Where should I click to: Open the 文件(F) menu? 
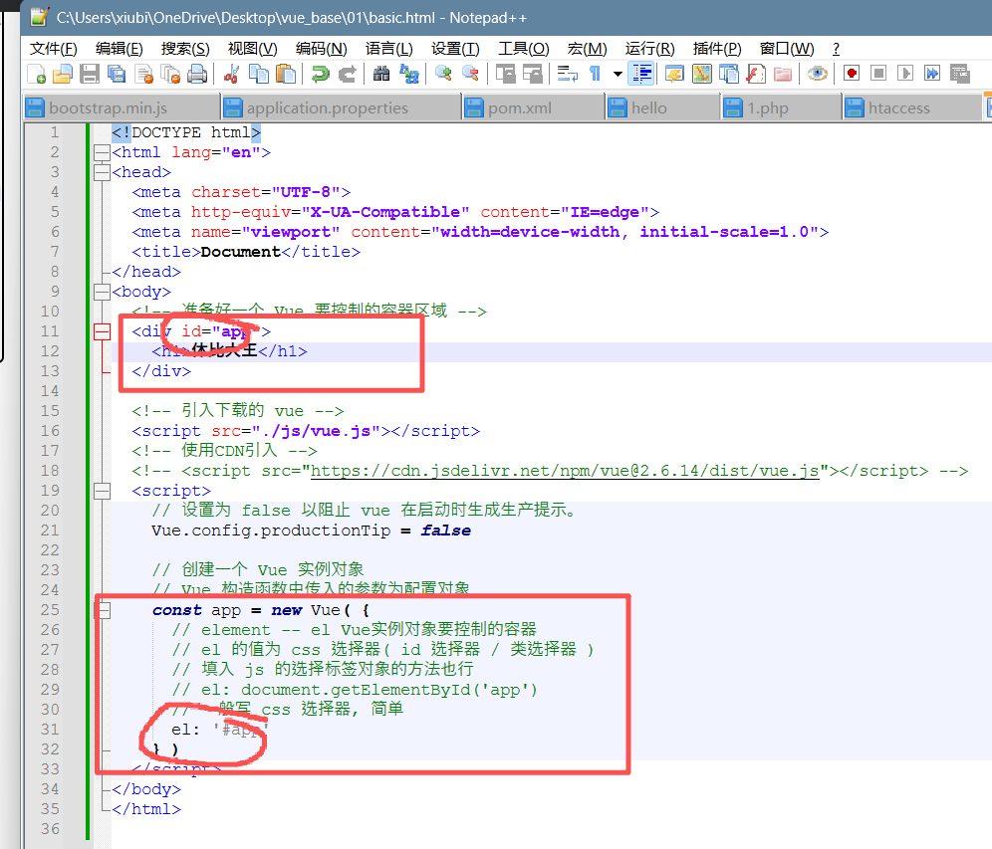(x=53, y=49)
